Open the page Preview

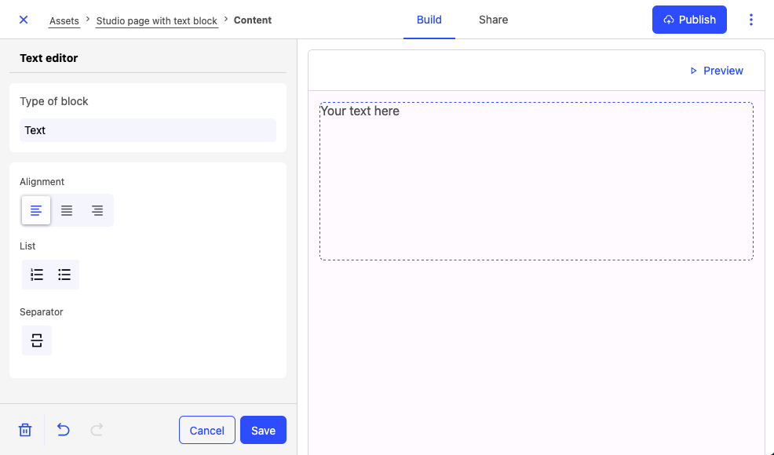716,71
